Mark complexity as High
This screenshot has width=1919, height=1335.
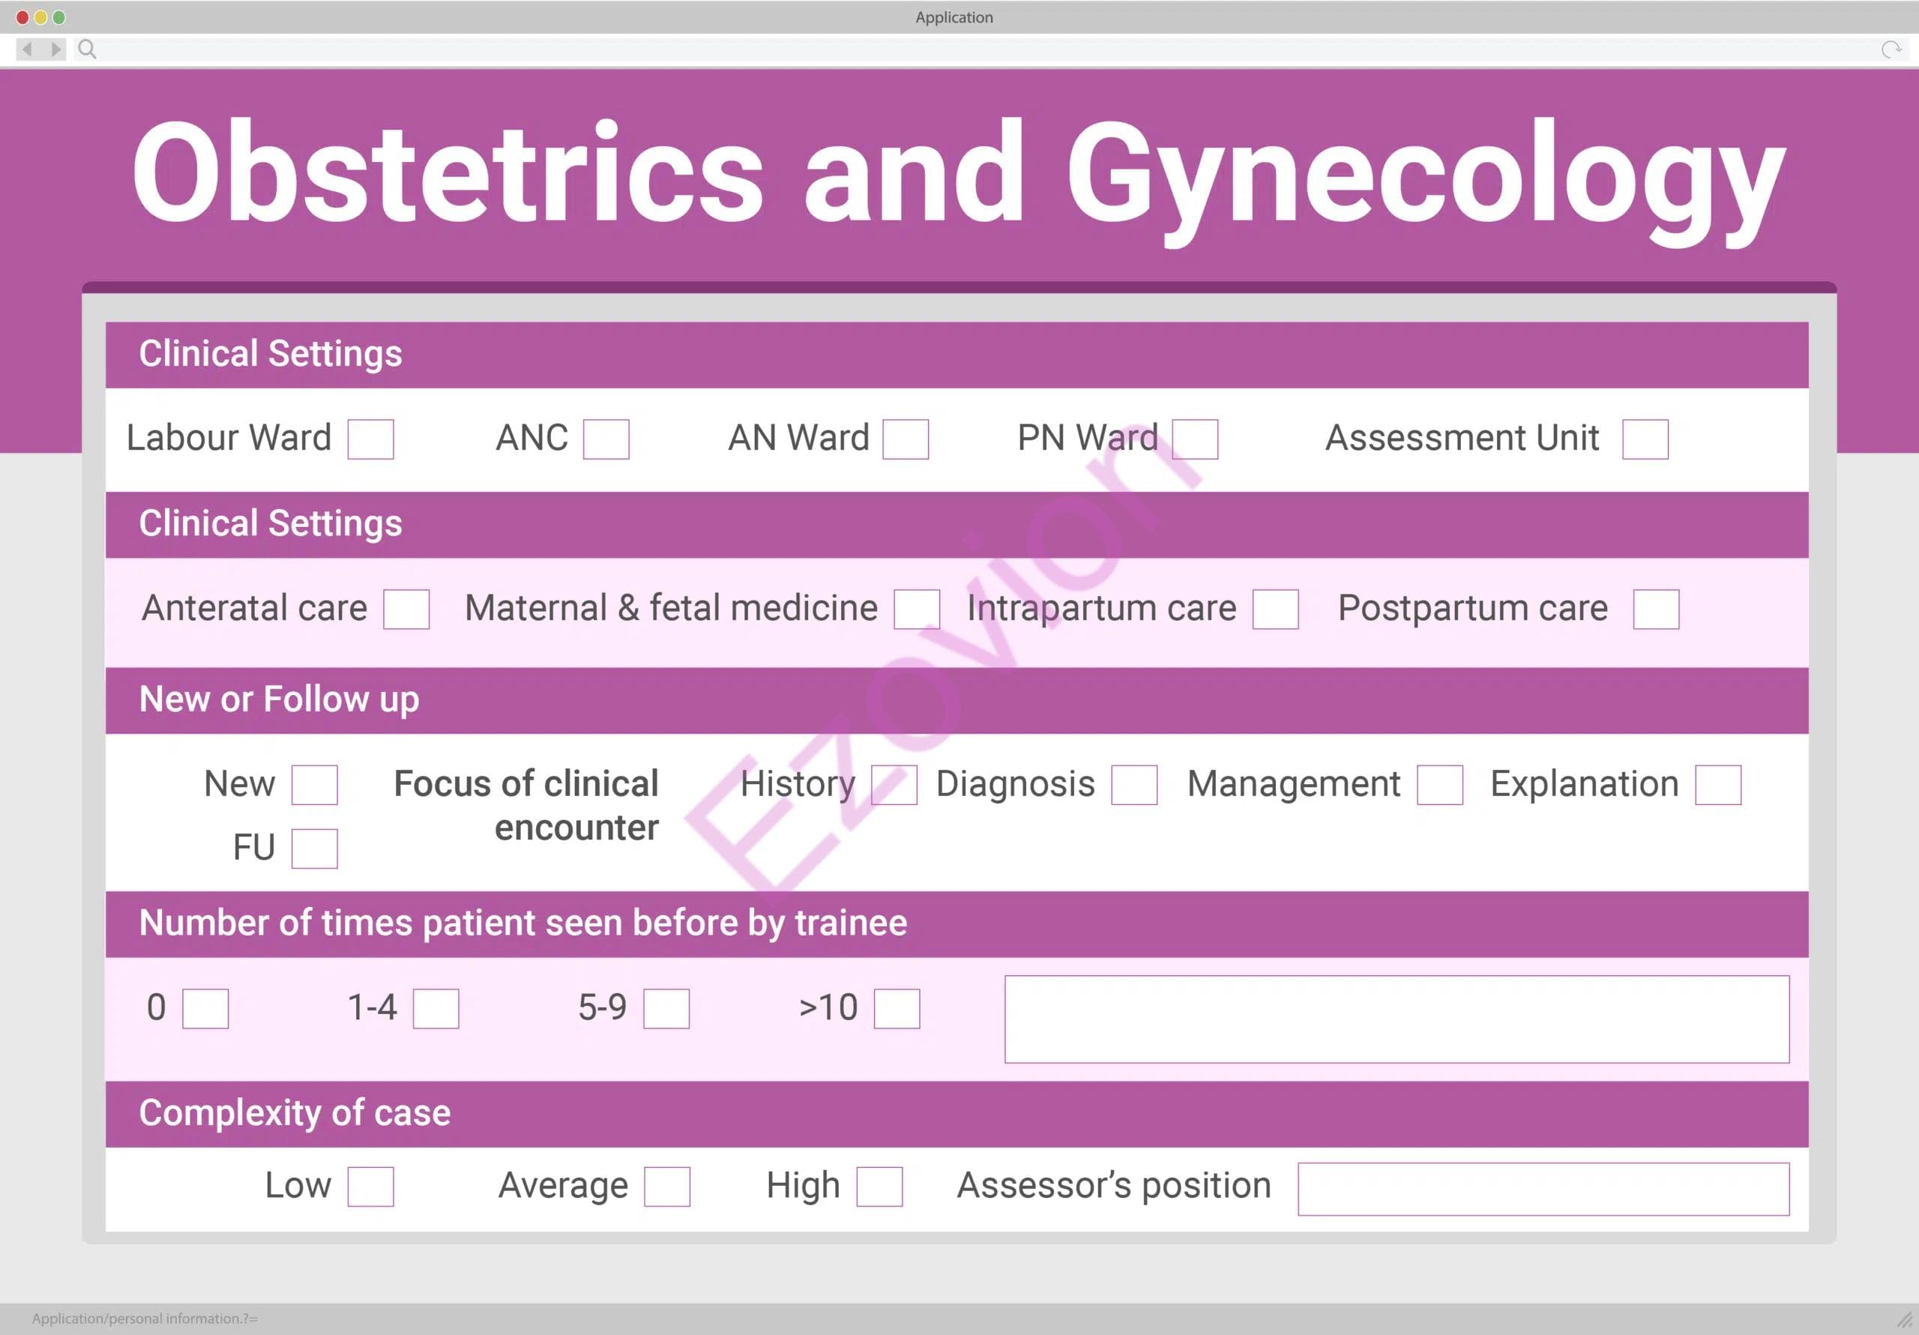pyautogui.click(x=879, y=1187)
